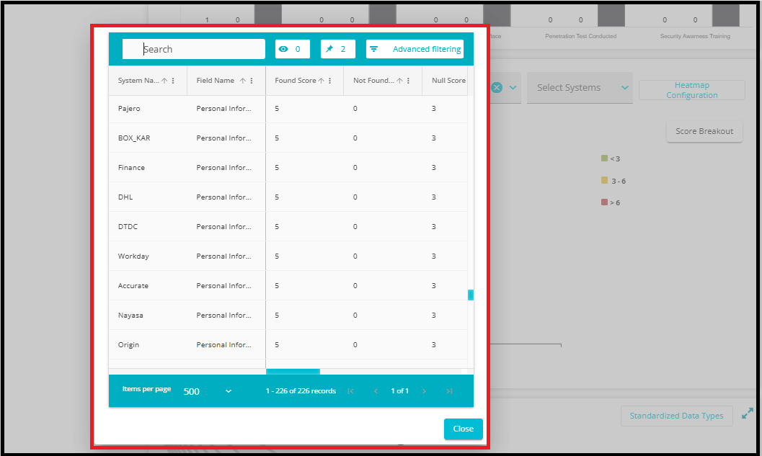Click the Found Score sort arrow
The width and height of the screenshot is (762, 456).
coord(322,81)
